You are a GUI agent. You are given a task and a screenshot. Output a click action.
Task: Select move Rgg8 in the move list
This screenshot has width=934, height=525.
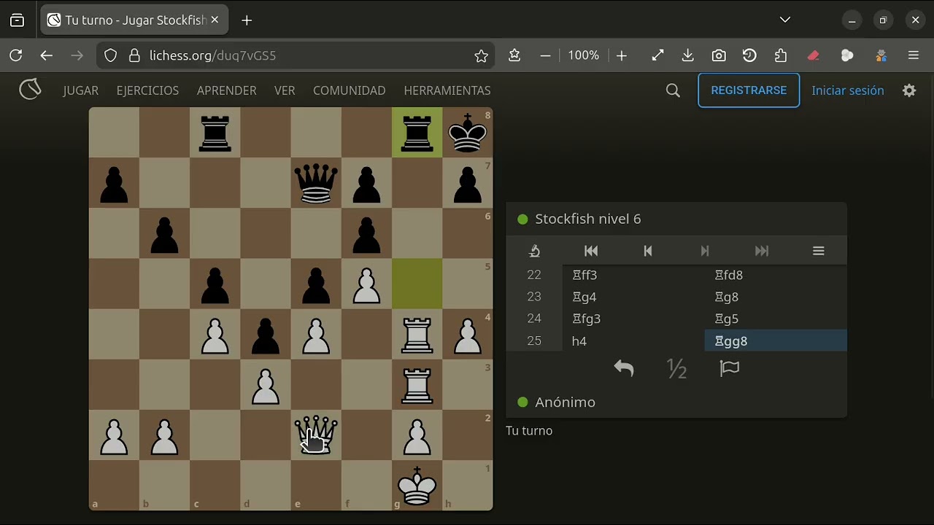pyautogui.click(x=776, y=341)
